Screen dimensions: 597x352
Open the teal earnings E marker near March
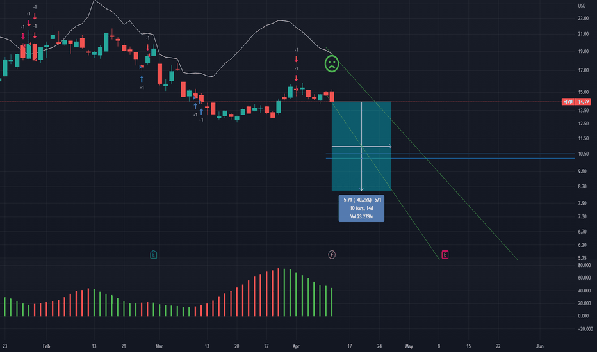(154, 255)
